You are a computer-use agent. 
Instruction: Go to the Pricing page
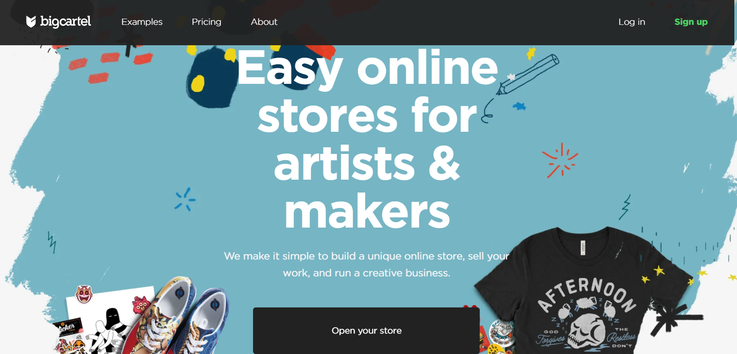pos(206,22)
